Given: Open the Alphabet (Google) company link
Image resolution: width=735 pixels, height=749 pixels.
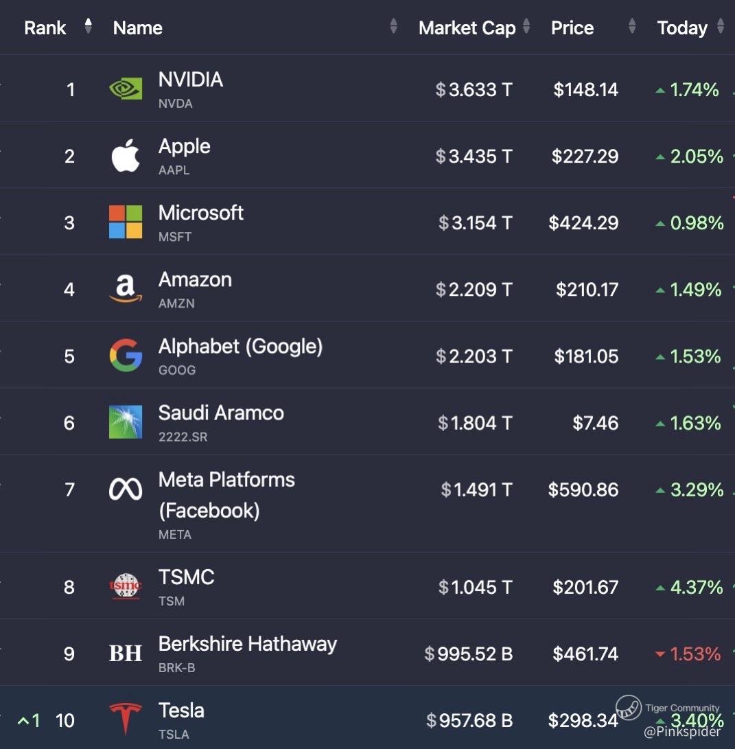Looking at the screenshot, I should [240, 346].
